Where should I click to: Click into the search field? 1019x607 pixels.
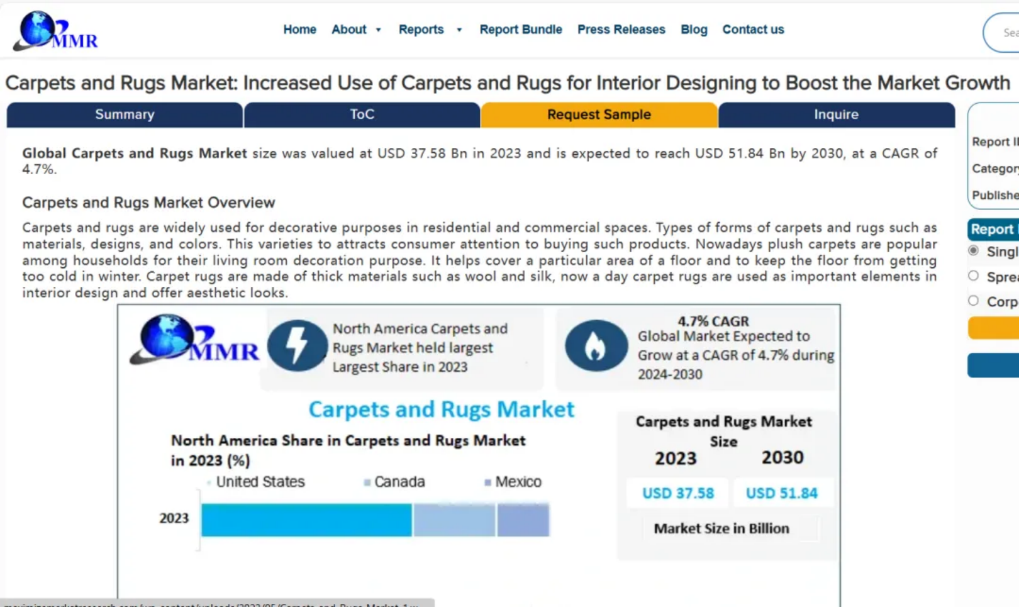(1006, 33)
